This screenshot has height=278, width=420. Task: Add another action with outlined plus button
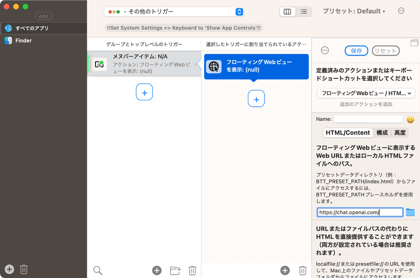(x=256, y=99)
